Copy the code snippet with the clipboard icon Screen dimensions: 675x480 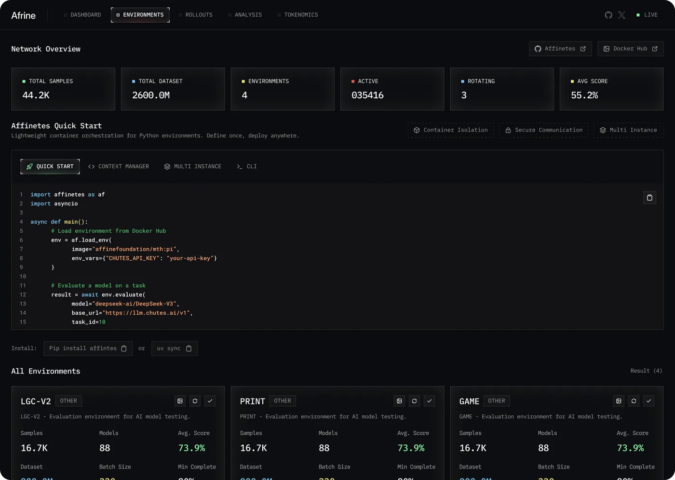(650, 198)
